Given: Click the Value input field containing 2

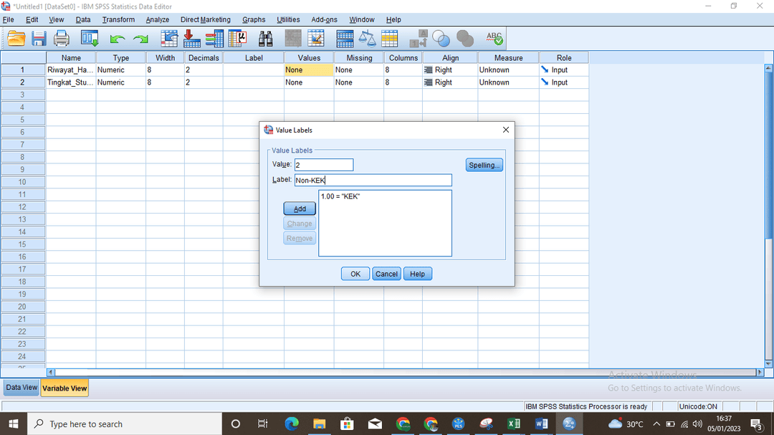Looking at the screenshot, I should coord(324,165).
